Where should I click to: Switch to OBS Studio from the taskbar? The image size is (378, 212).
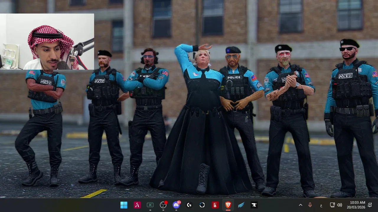point(163,205)
